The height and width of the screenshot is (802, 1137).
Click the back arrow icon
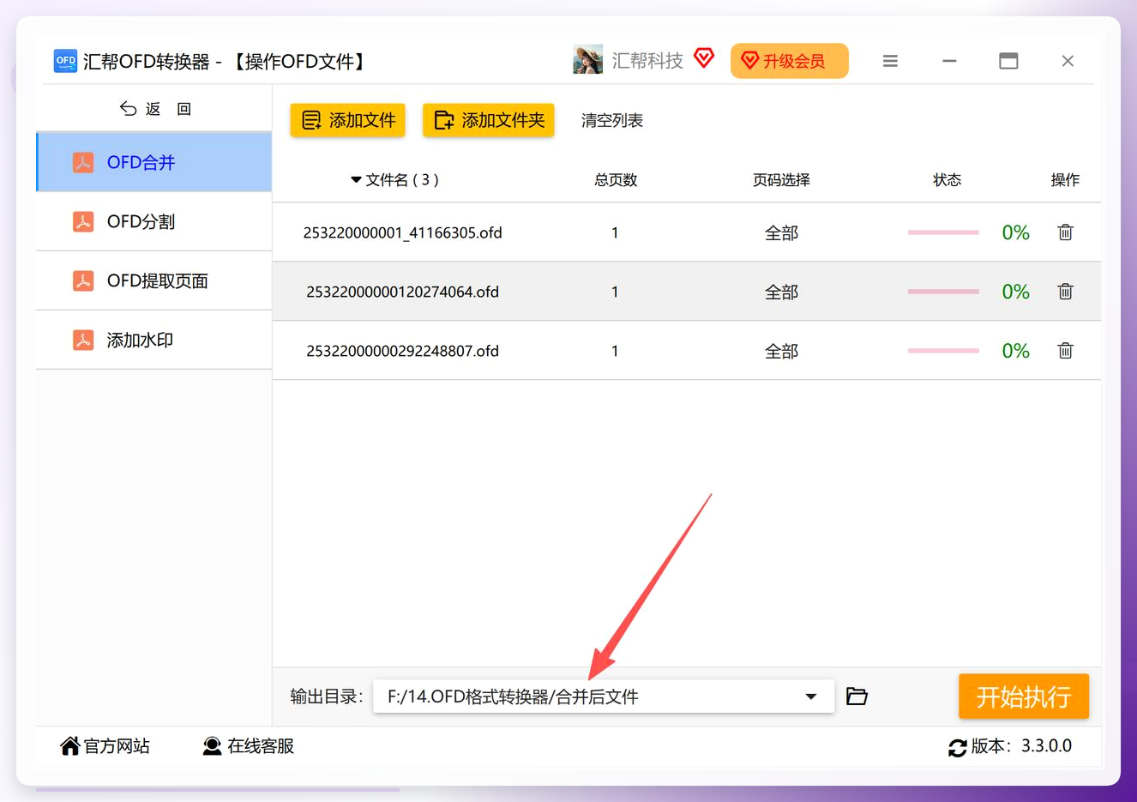click(x=128, y=109)
